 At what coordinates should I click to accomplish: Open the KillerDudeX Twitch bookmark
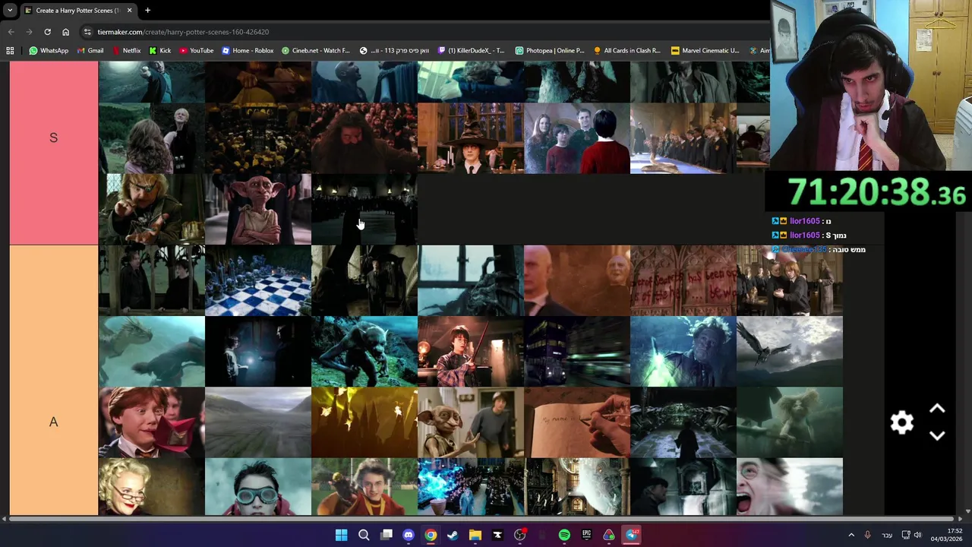pyautogui.click(x=471, y=50)
